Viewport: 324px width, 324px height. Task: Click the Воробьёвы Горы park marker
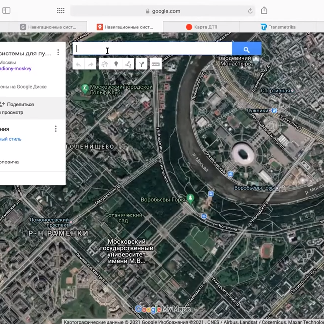pos(190,199)
